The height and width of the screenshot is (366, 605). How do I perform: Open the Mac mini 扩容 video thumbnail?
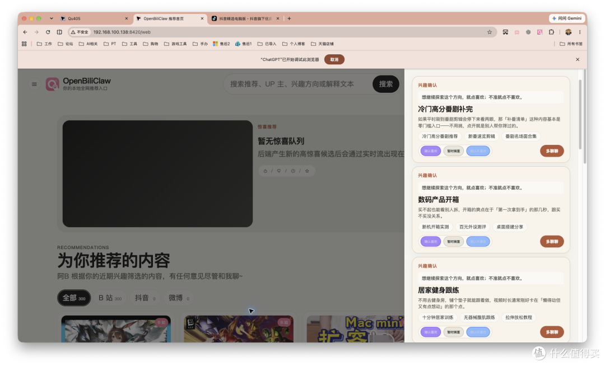pyautogui.click(x=355, y=329)
